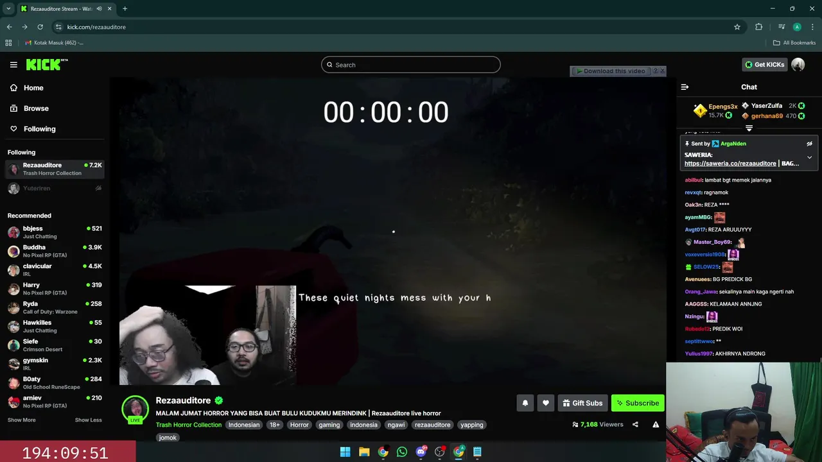Screen dimensions: 822x462
Task: Click the 18+ tag
Action: click(275, 425)
